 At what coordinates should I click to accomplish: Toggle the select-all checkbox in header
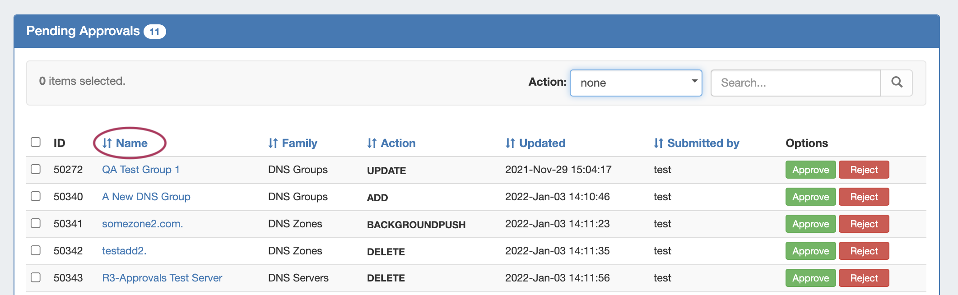36,142
